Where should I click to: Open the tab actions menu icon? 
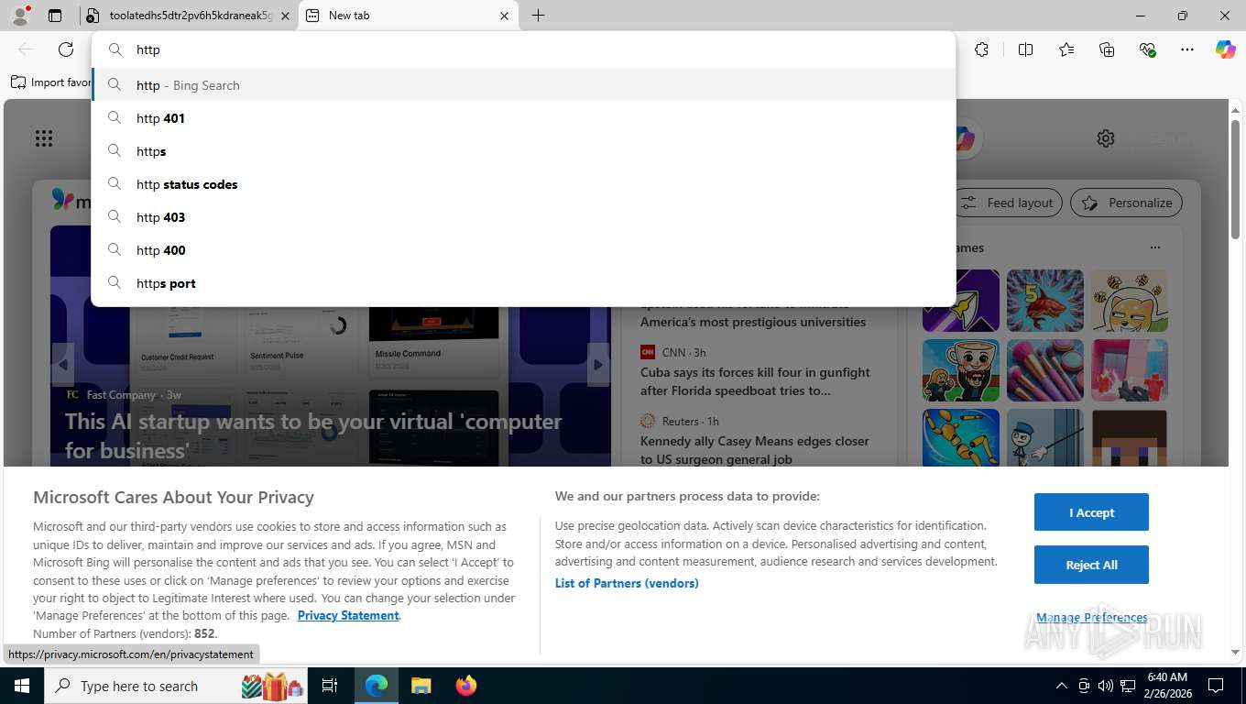click(x=55, y=16)
